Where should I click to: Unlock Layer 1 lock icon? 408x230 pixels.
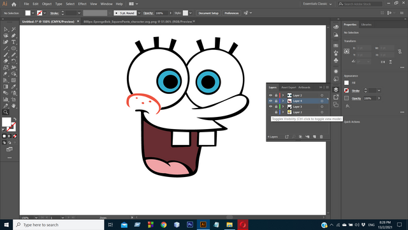276,112
